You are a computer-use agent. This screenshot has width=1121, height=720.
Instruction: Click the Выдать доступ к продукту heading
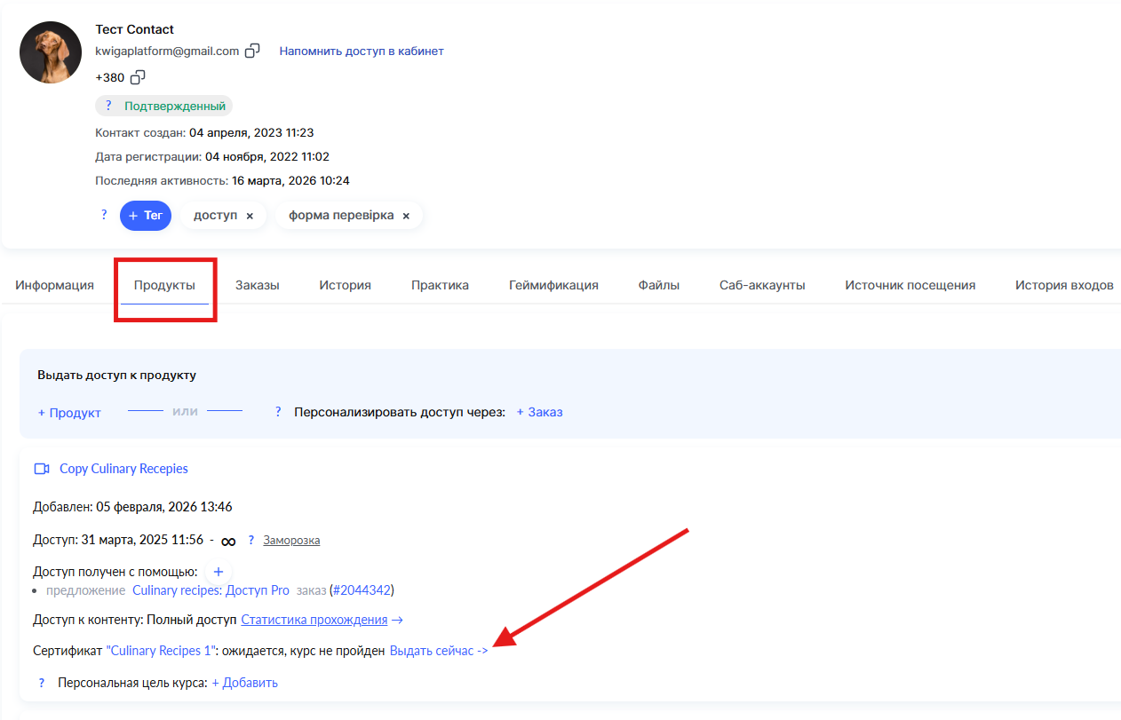point(117,375)
